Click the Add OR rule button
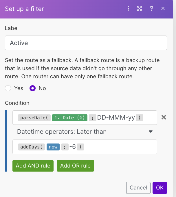The image size is (176, 197). pos(75,166)
